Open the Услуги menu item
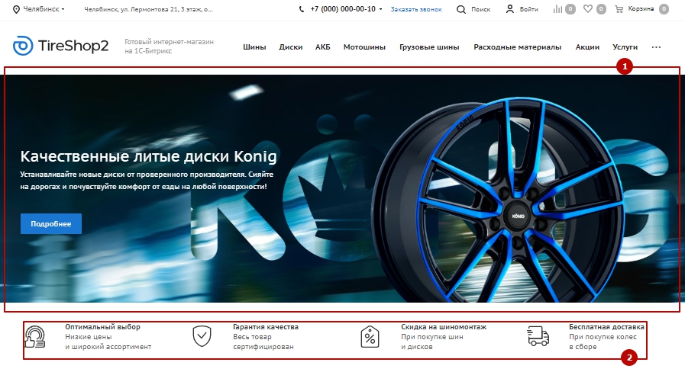685x372 pixels. point(625,47)
